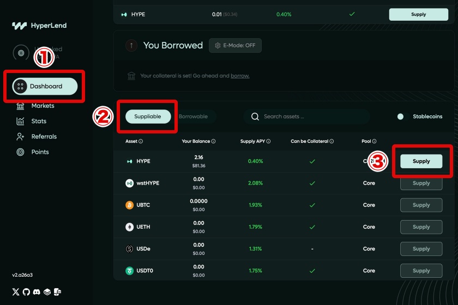
Task: Open the Dashboard page in sidebar
Action: click(x=45, y=86)
